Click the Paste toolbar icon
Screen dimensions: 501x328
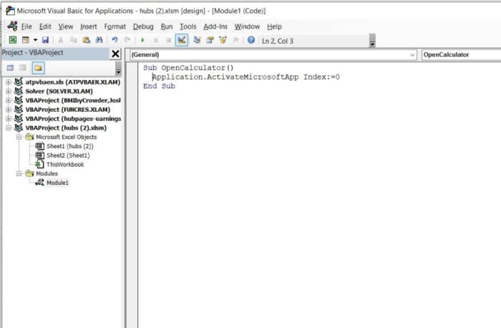[x=87, y=40]
